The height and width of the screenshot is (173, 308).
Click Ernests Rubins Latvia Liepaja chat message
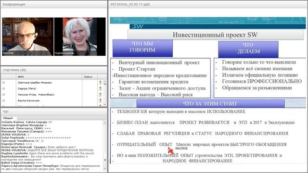(26, 122)
